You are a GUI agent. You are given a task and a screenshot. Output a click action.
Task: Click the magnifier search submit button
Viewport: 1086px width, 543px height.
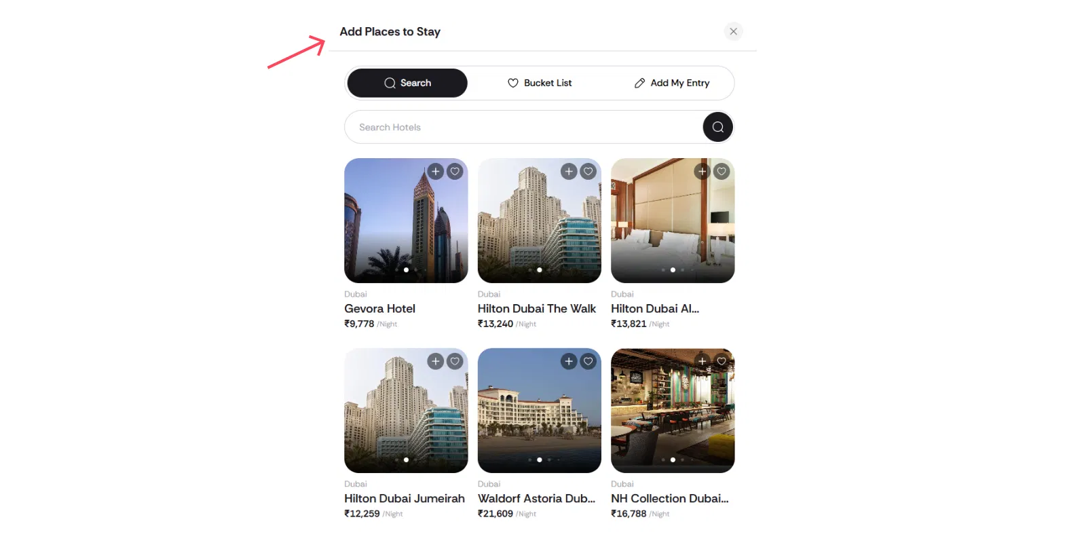[x=717, y=127]
